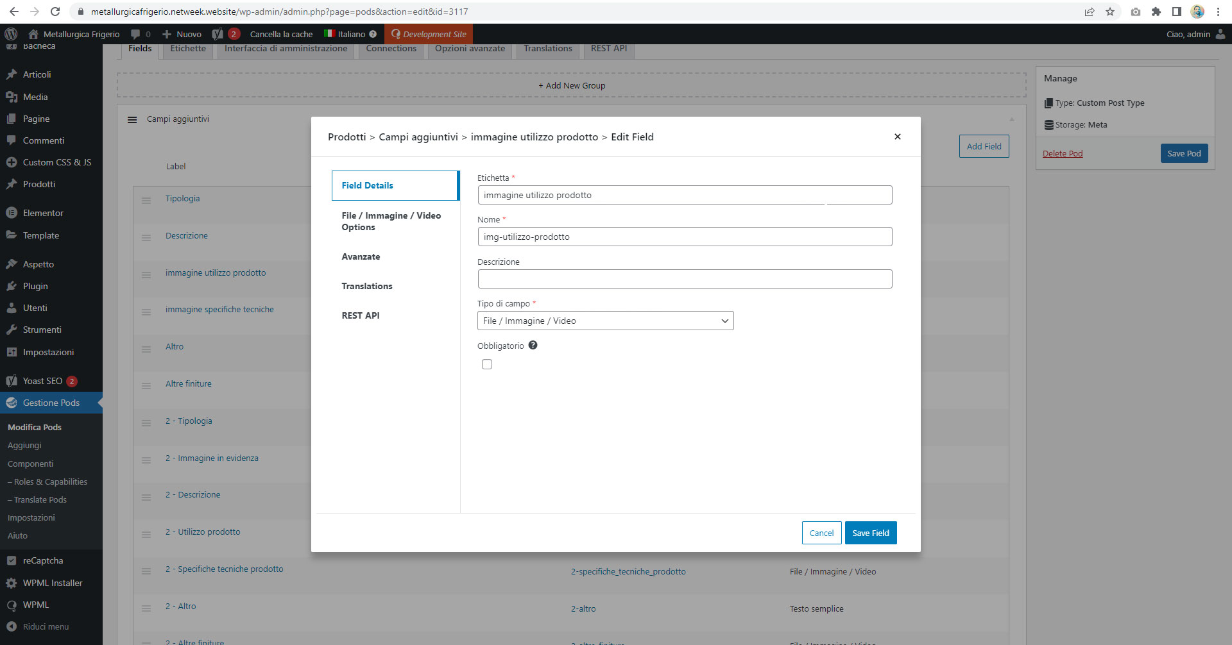The width and height of the screenshot is (1232, 645).
Task: Click the help icon next to Obbligatorio
Action: tap(533, 345)
